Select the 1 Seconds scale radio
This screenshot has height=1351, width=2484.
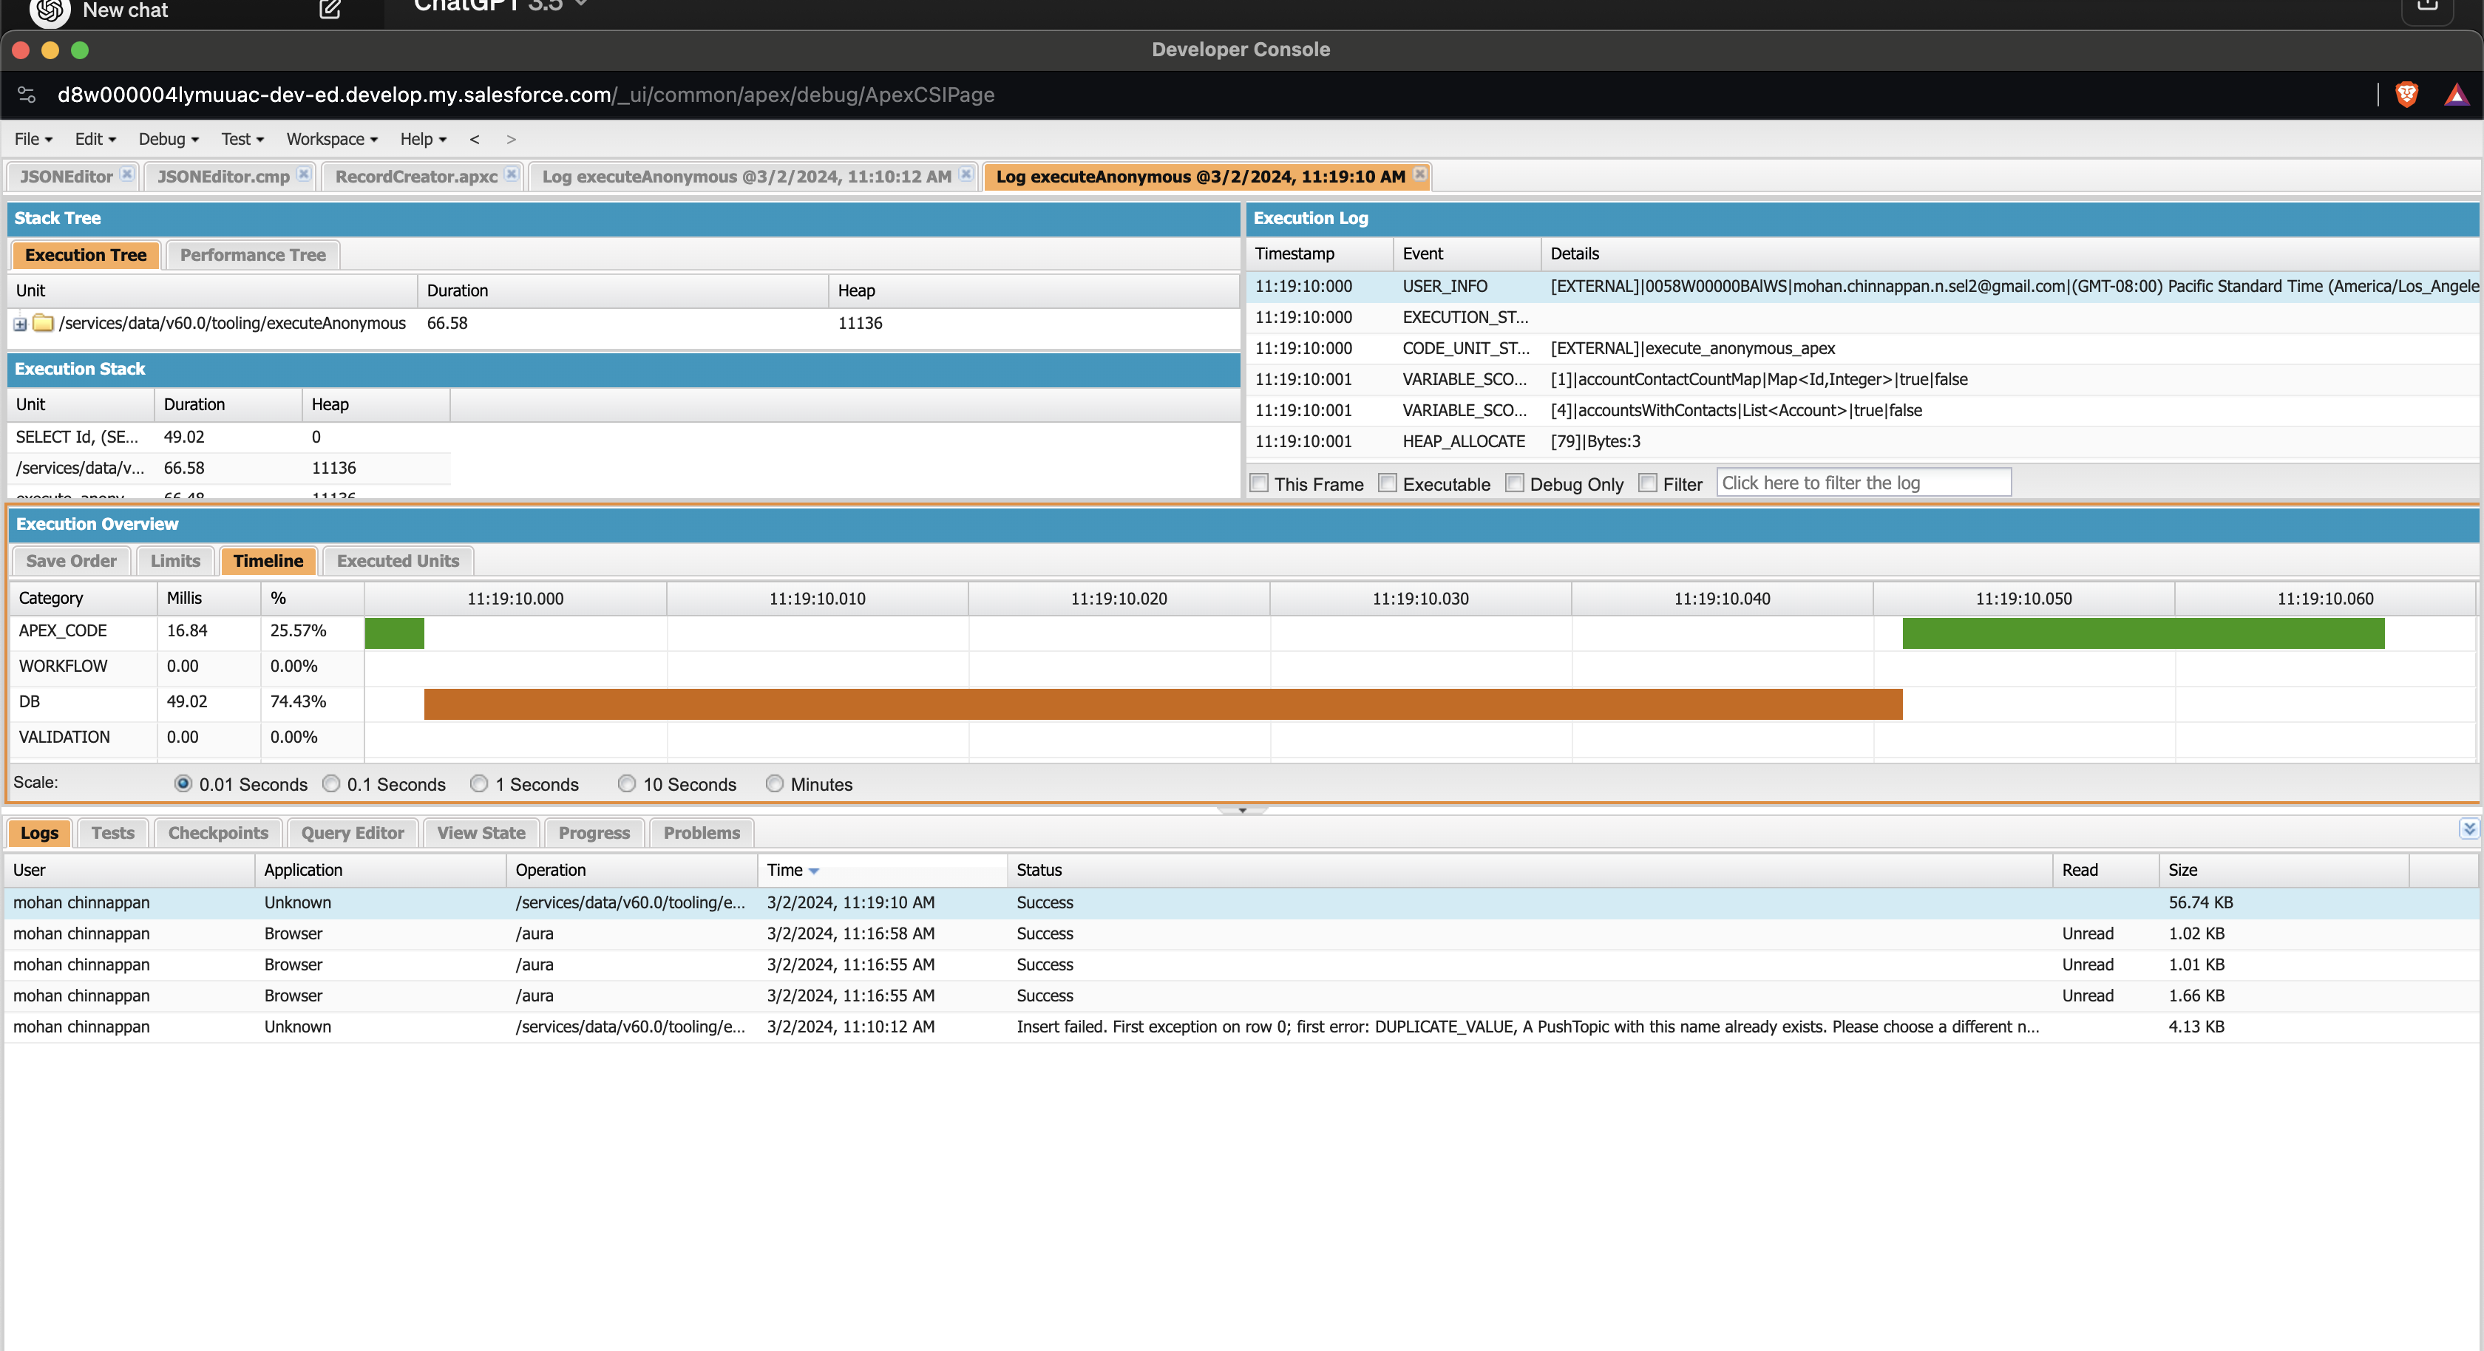point(479,784)
